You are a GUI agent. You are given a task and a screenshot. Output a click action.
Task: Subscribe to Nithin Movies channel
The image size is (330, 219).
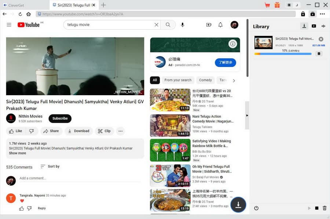(x=60, y=119)
